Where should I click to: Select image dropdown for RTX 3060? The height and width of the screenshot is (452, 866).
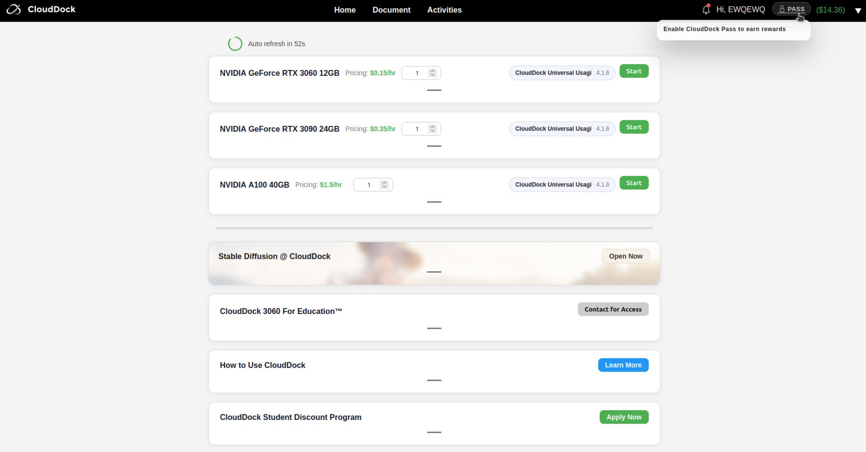point(562,73)
